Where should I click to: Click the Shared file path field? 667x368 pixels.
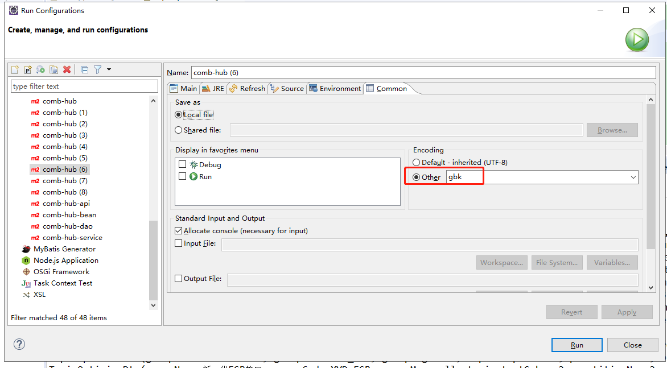click(406, 130)
